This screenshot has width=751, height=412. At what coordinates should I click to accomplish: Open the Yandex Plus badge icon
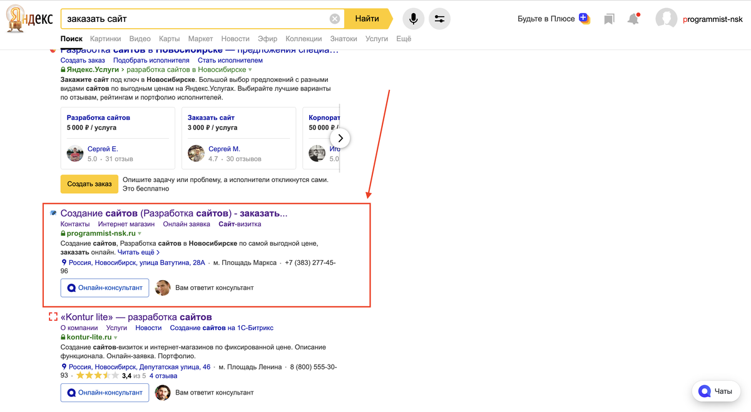click(x=585, y=19)
